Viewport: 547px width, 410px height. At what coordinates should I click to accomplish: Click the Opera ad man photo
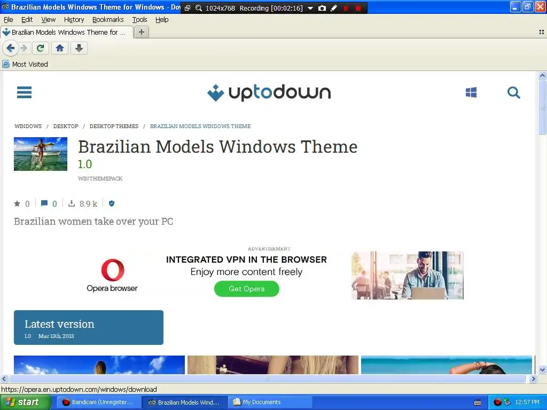point(408,275)
